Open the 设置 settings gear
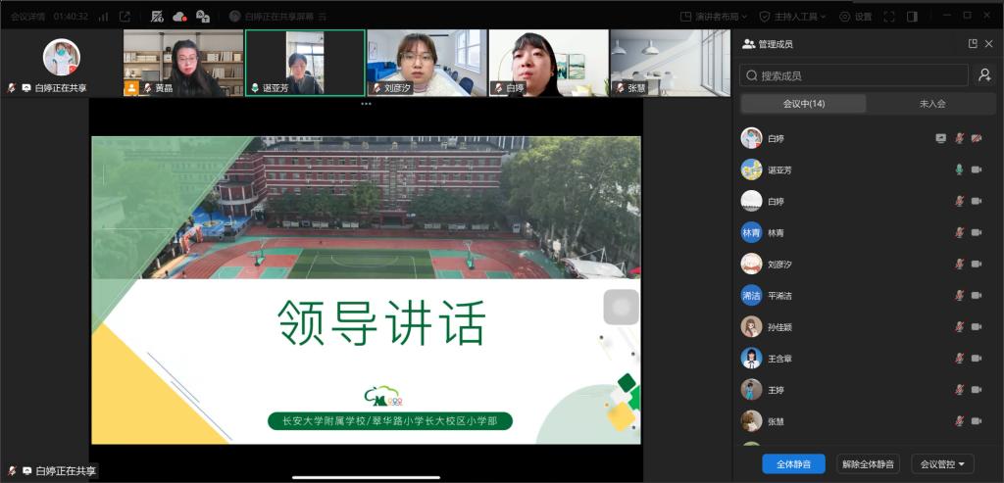The width and height of the screenshot is (1004, 483). pos(855,17)
